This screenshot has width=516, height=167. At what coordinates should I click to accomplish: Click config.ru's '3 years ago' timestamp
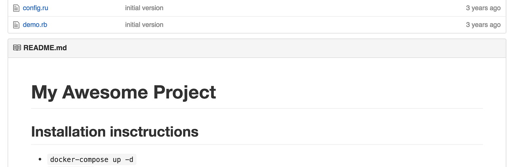[483, 8]
